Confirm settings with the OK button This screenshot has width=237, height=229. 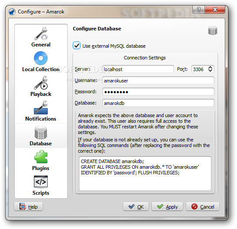point(136,206)
